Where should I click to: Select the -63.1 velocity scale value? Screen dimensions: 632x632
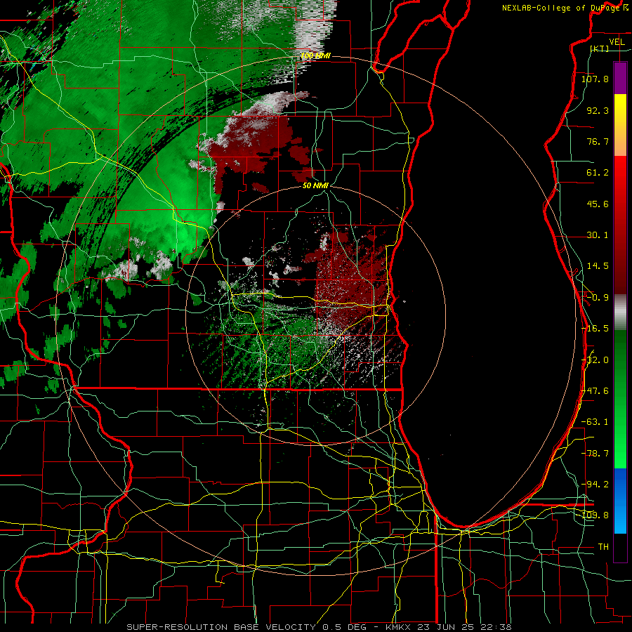point(595,422)
